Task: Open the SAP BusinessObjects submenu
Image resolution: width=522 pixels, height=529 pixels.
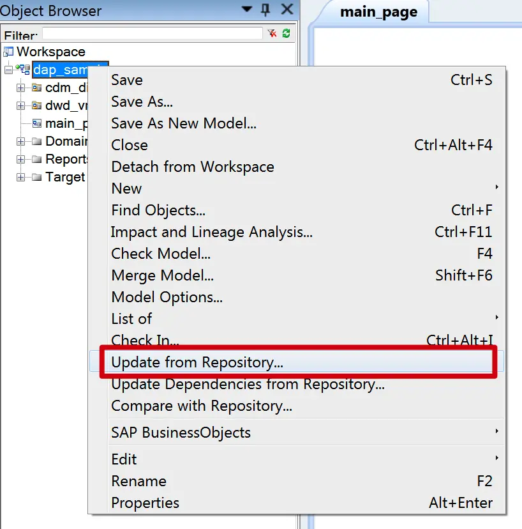Action: click(297, 432)
